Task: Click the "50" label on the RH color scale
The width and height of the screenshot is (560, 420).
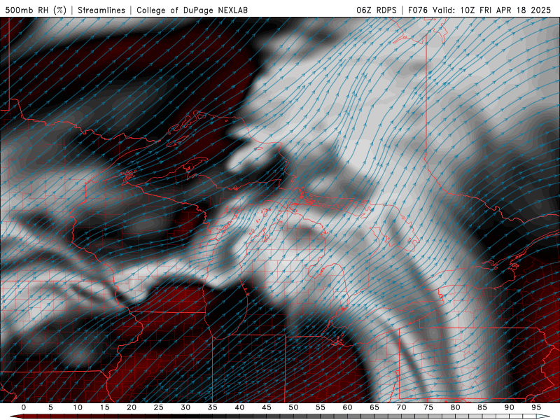Action: click(293, 407)
